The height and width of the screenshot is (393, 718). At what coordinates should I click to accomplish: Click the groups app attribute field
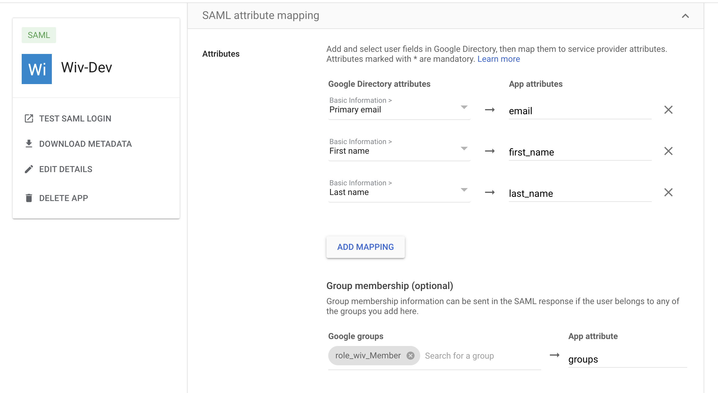coord(627,359)
